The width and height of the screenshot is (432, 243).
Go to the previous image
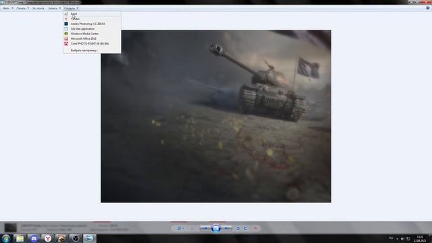[x=205, y=228]
